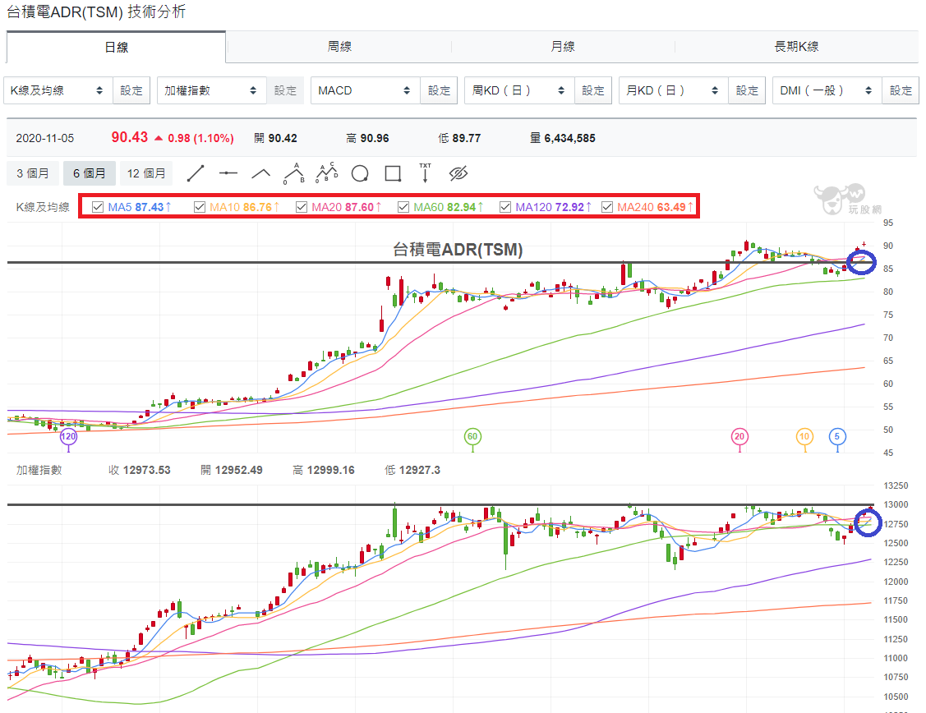This screenshot has height=713, width=926.
Task: Select the 3 個月 time range
Action: coord(33,173)
